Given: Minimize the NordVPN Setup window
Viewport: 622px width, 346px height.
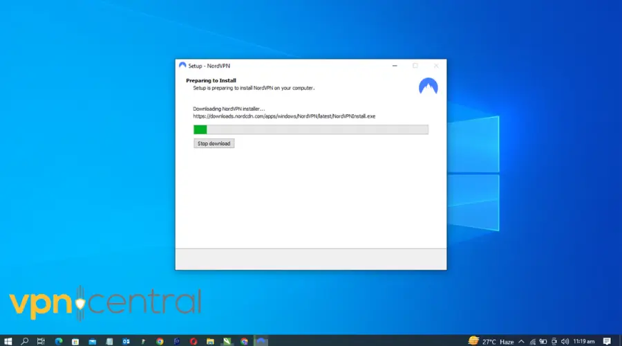Looking at the screenshot, I should pyautogui.click(x=395, y=66).
